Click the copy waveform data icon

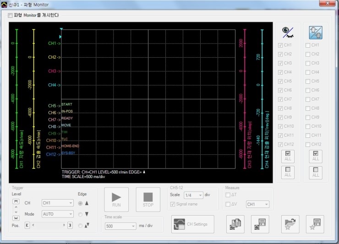point(235,224)
